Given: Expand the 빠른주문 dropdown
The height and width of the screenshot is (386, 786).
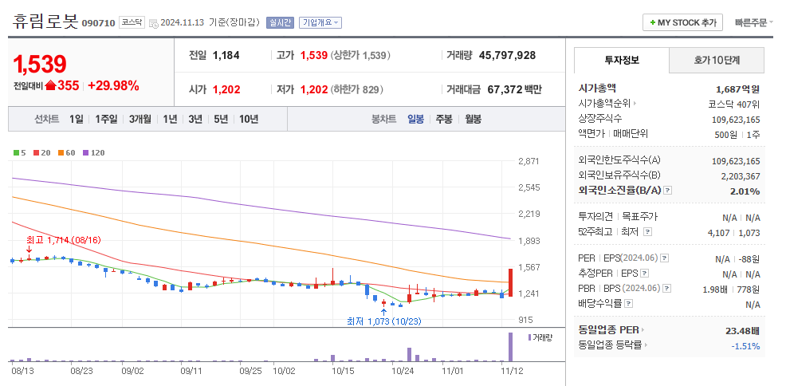Looking at the screenshot, I should click(754, 22).
